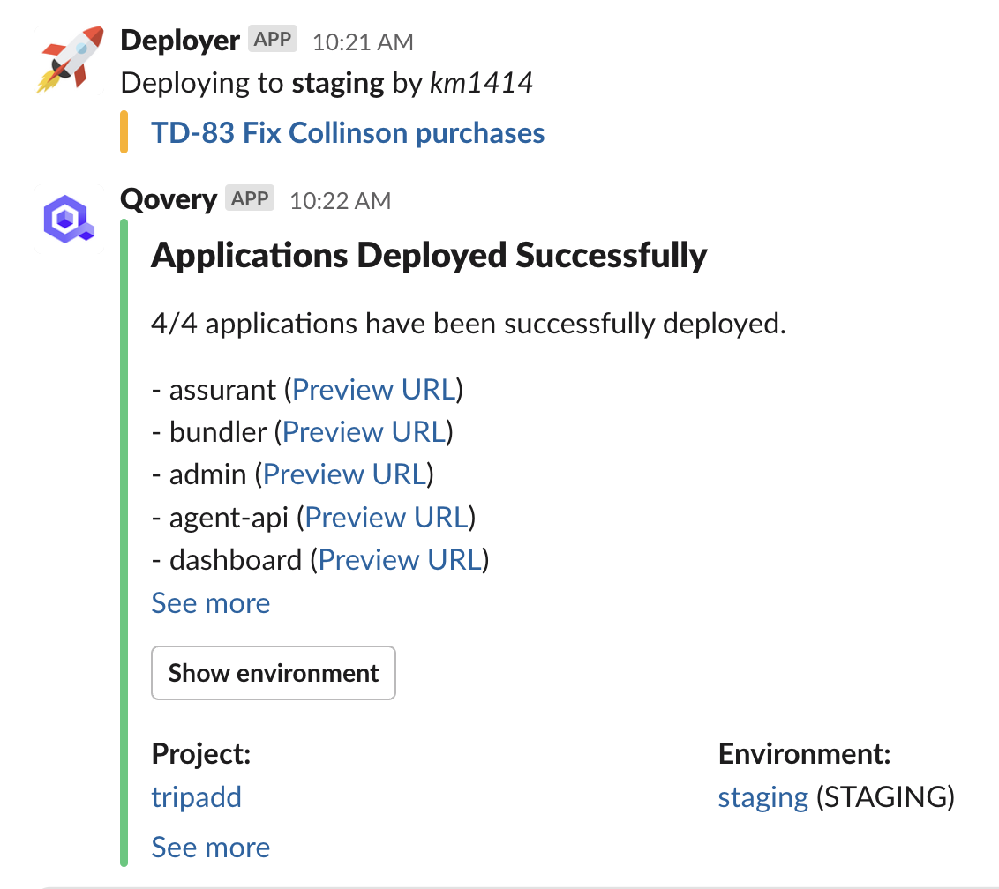Click the km1414 username text
The width and height of the screenshot is (999, 889).
pos(481,84)
